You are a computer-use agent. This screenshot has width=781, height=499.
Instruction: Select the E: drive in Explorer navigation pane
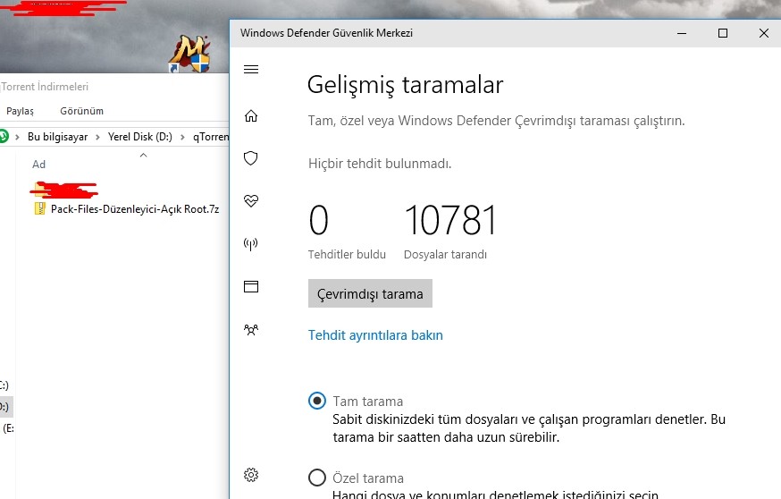tap(8, 428)
